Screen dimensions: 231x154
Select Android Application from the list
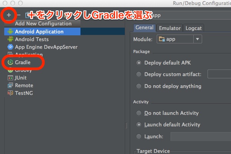pos(42,31)
